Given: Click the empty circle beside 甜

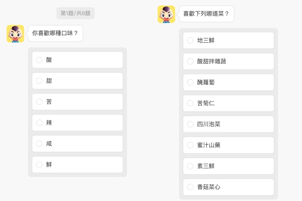Looking at the screenshot, I should click(x=39, y=81).
